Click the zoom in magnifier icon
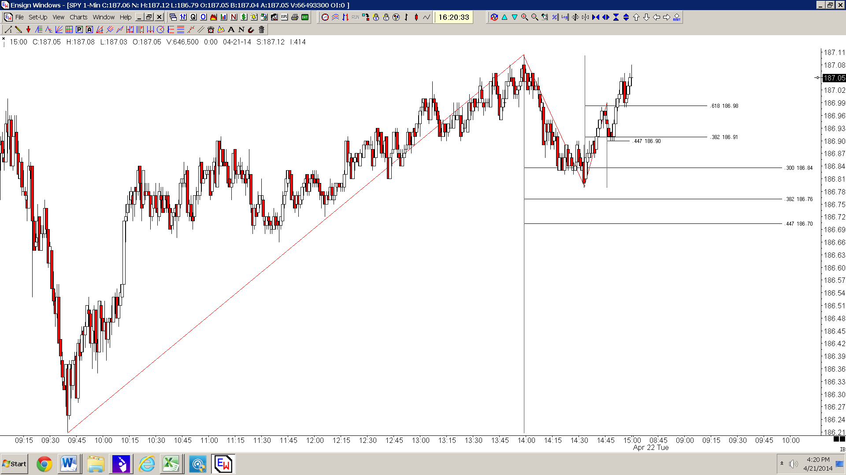The height and width of the screenshot is (475, 846). point(524,17)
